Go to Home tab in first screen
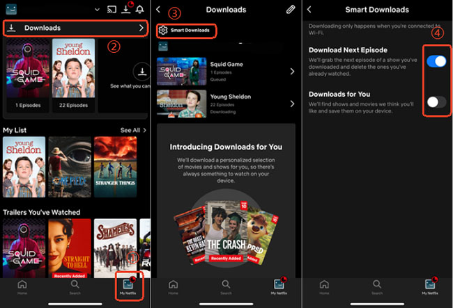Viewport: 453px width, 308px height. (x=22, y=287)
